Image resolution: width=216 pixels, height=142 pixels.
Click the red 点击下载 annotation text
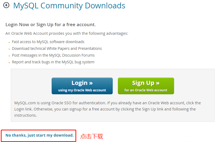coord(92,136)
